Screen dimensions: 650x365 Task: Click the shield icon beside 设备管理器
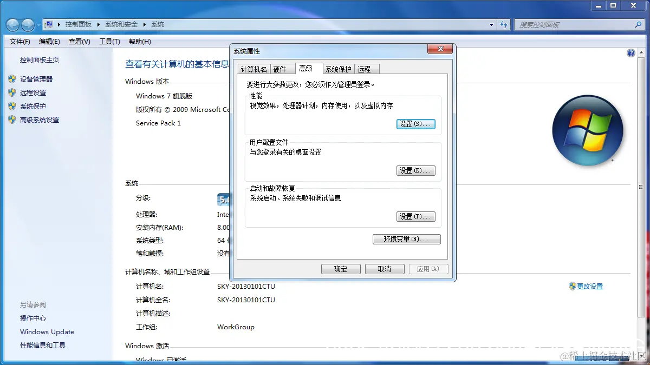(12, 79)
